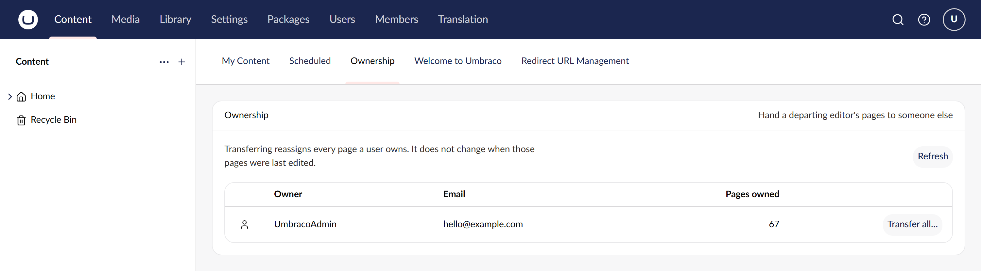This screenshot has height=271, width=981.
Task: Open the help question mark icon
Action: tap(924, 19)
